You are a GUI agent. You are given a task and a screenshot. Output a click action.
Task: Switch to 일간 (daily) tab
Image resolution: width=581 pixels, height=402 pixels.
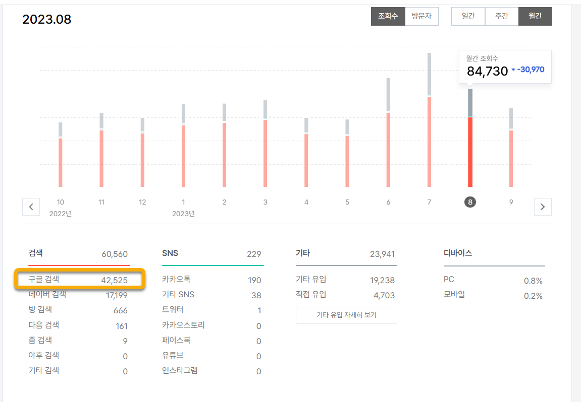click(x=468, y=16)
